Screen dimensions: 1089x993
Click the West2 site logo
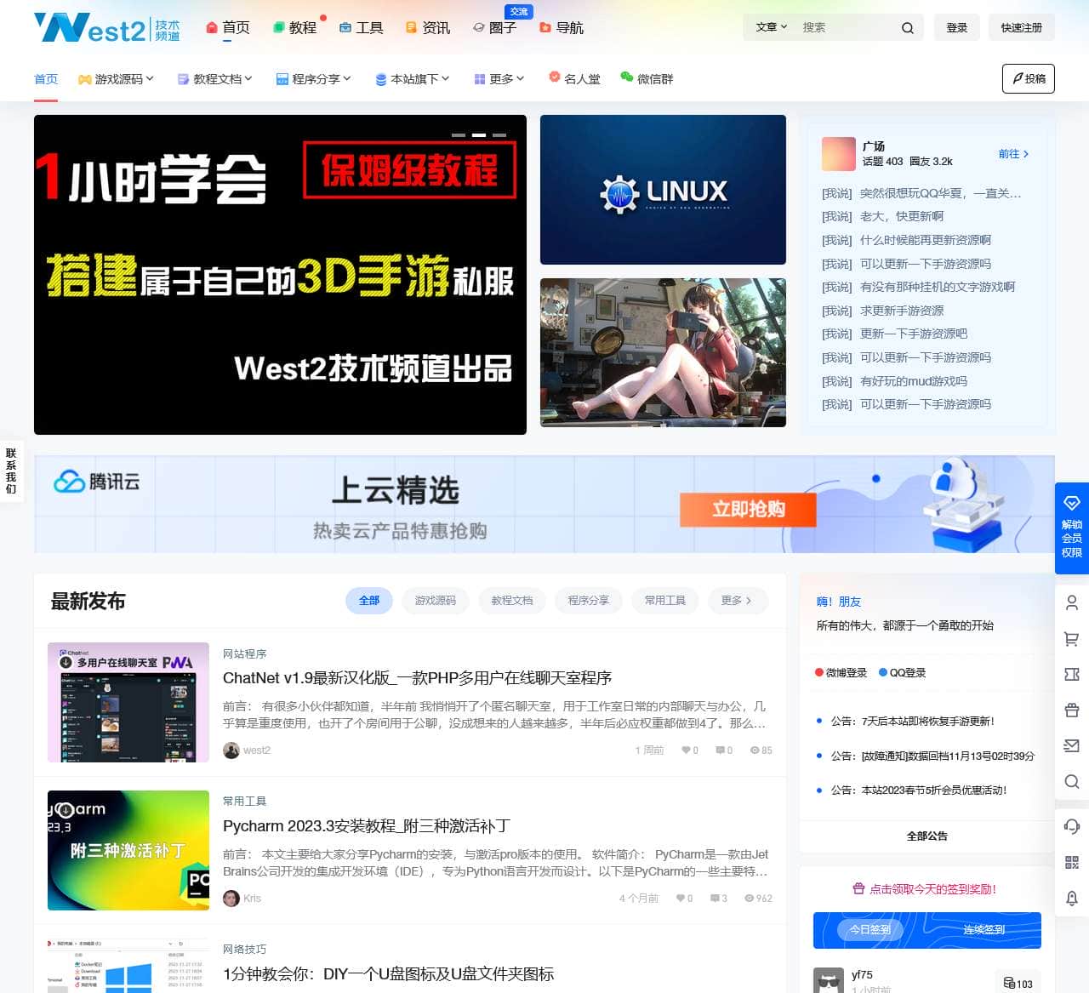click(107, 28)
